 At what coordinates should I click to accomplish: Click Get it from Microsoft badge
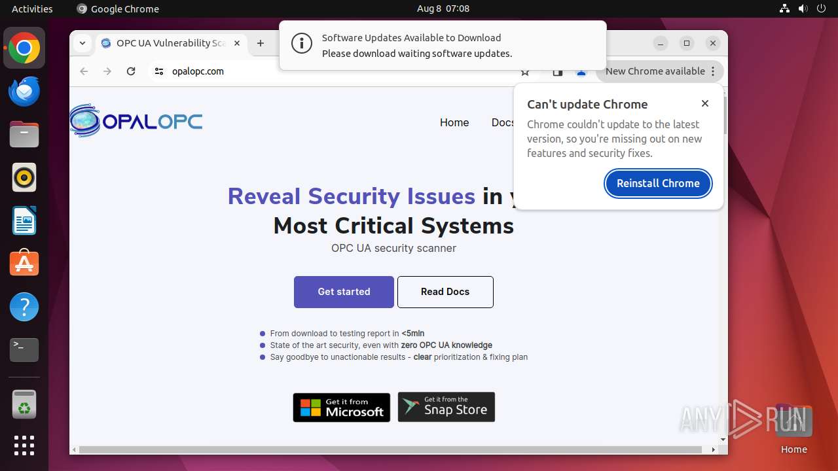[342, 408]
